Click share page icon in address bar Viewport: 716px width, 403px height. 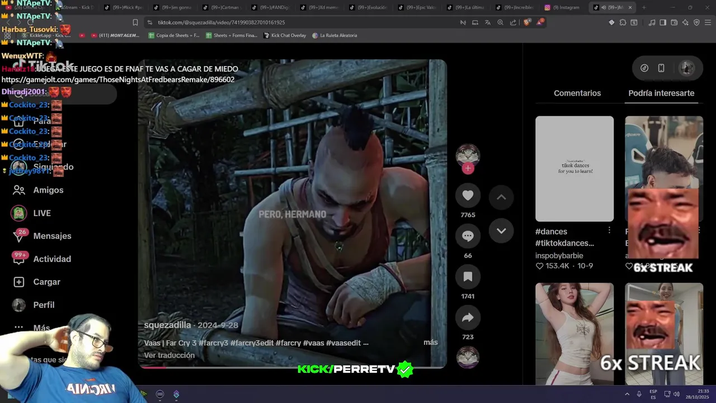click(x=513, y=22)
